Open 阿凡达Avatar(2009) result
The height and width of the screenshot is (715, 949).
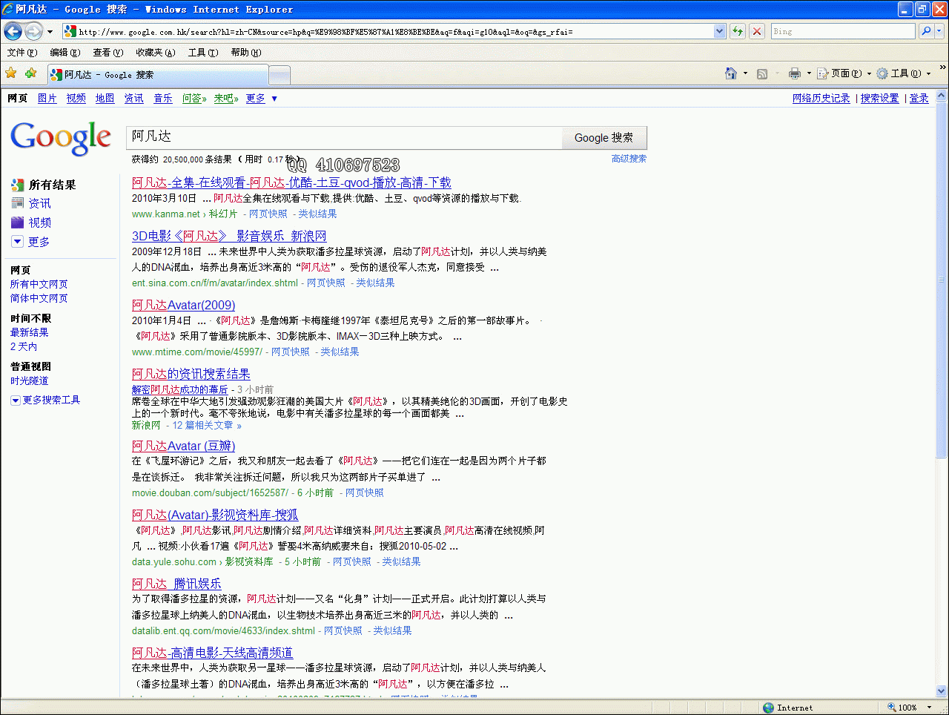[x=184, y=305]
